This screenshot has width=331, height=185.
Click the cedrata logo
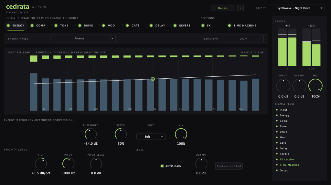[18, 6]
